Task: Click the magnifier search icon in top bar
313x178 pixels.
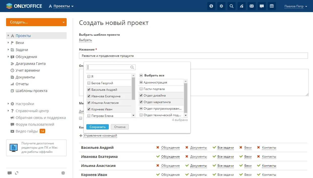Action: pos(231,6)
